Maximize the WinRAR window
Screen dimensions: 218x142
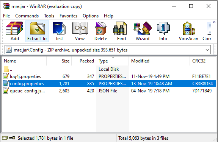click(191, 6)
